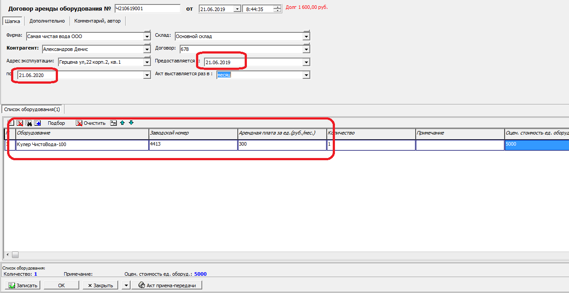
Task: Open the Склад dropdown list
Action: click(x=306, y=37)
